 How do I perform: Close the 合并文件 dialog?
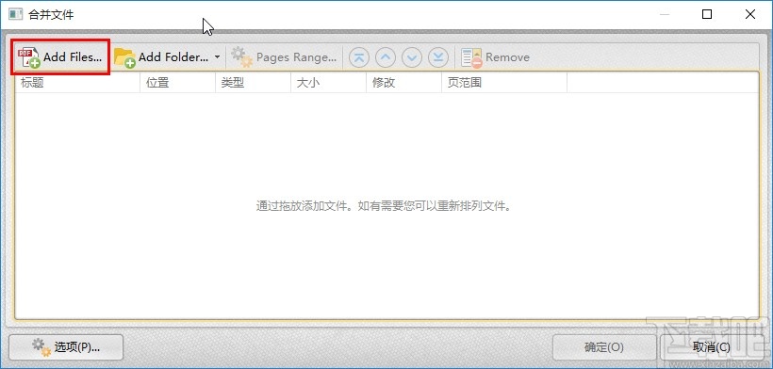(x=750, y=14)
